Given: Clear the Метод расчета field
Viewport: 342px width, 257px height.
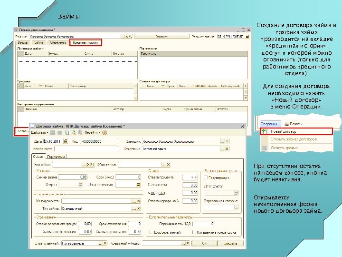Looking at the screenshot, I should (139, 201).
